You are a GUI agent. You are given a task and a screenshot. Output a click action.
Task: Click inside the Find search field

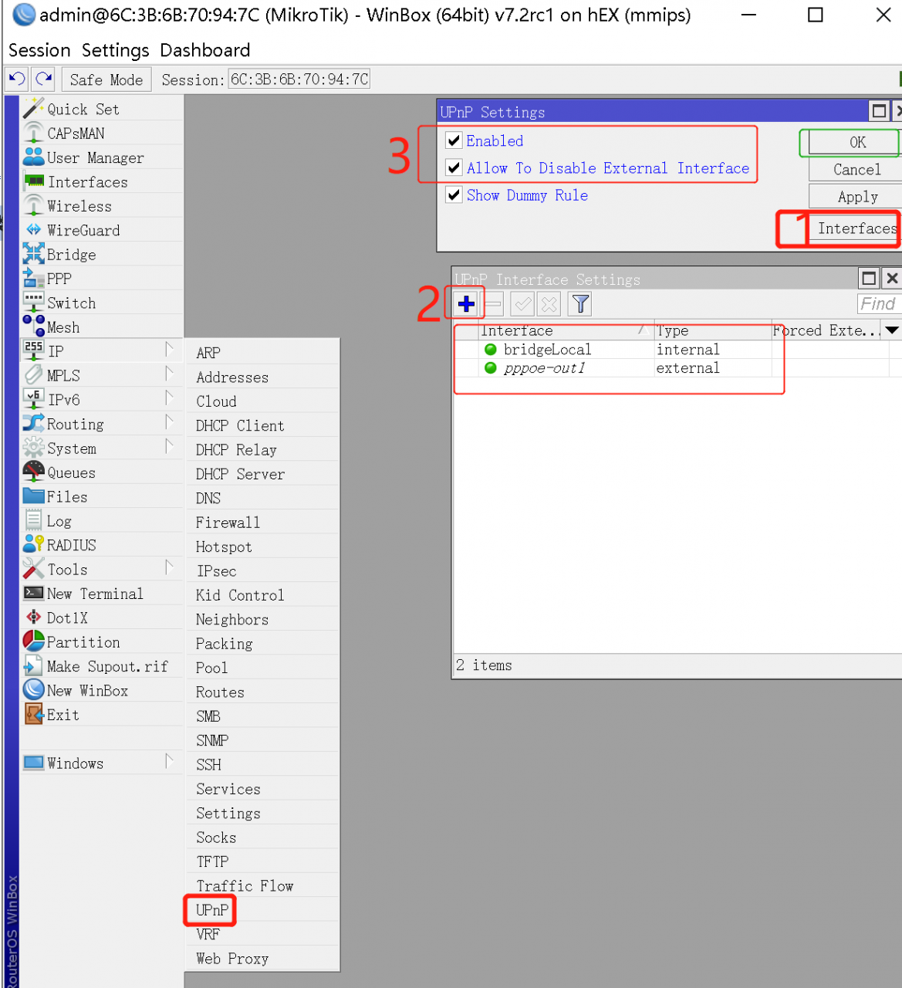click(x=878, y=303)
